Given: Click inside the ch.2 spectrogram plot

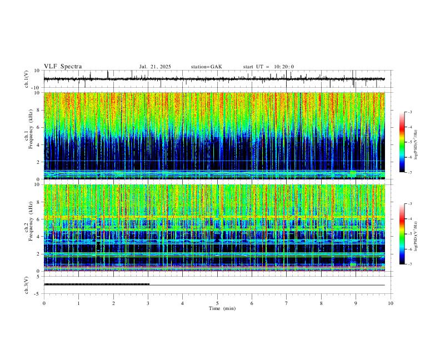Looking at the screenshot, I should (x=214, y=228).
